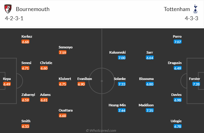This screenshot has width=204, height=133.
Task: Click Tottenham's 4-3-3 formation text
Action: [x=191, y=18]
